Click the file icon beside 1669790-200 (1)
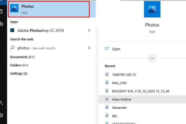The image size is (186, 124). pyautogui.click(x=107, y=74)
